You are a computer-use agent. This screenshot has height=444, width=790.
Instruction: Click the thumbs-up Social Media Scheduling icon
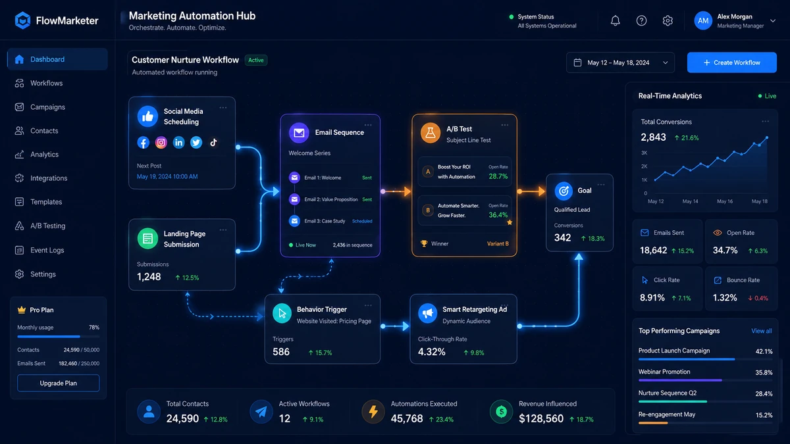coord(147,116)
